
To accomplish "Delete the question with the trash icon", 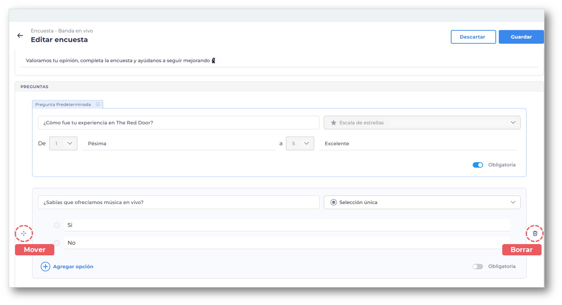I will tap(535, 234).
